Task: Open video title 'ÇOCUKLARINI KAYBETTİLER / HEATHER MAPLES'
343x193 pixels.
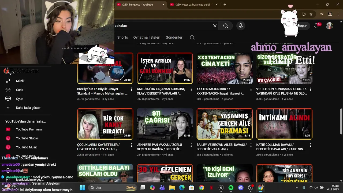Action: (x=98, y=147)
